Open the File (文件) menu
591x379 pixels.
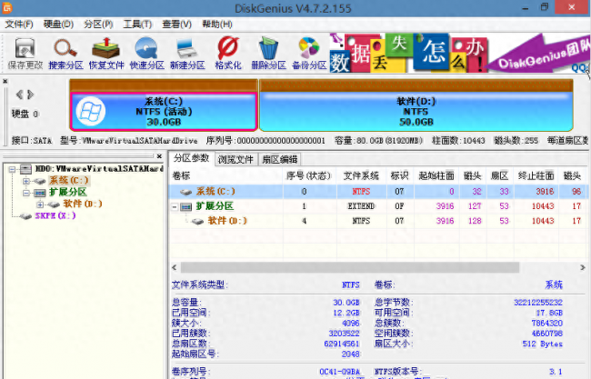19,25
